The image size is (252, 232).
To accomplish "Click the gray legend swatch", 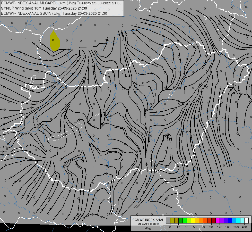I will pos(168,220).
